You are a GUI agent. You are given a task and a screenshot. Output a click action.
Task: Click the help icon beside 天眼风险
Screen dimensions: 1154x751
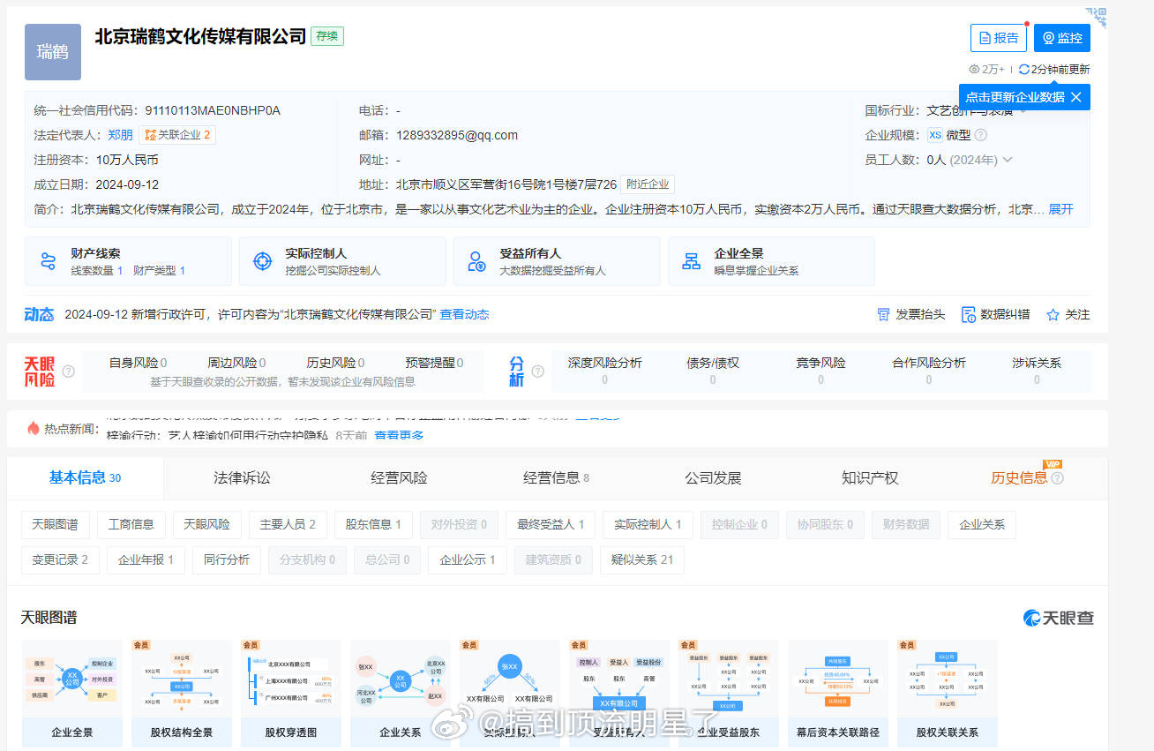coord(68,372)
